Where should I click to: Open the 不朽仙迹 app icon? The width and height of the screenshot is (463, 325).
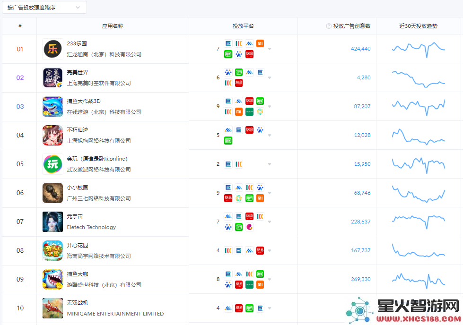pos(52,136)
